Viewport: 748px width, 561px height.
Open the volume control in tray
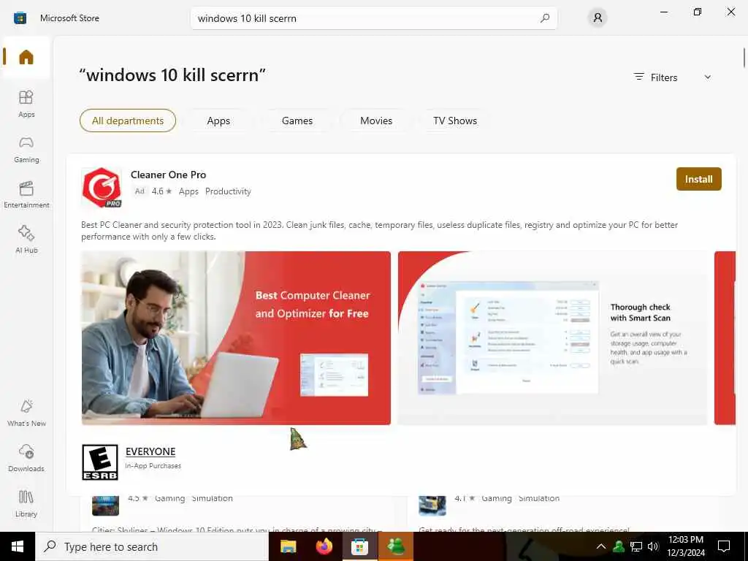(x=653, y=546)
